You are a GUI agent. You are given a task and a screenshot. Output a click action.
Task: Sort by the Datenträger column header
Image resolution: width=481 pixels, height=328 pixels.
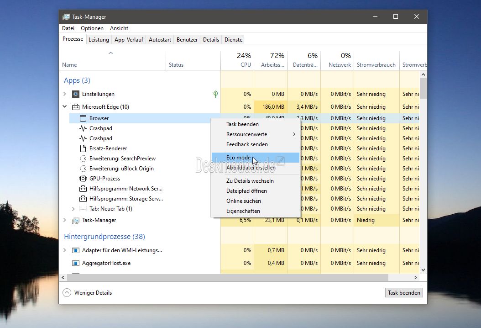coord(304,60)
